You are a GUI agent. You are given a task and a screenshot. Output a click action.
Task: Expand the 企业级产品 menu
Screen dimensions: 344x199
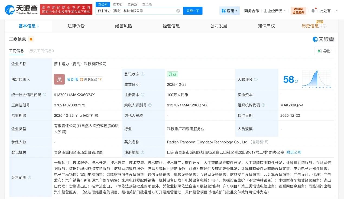tap(275, 11)
